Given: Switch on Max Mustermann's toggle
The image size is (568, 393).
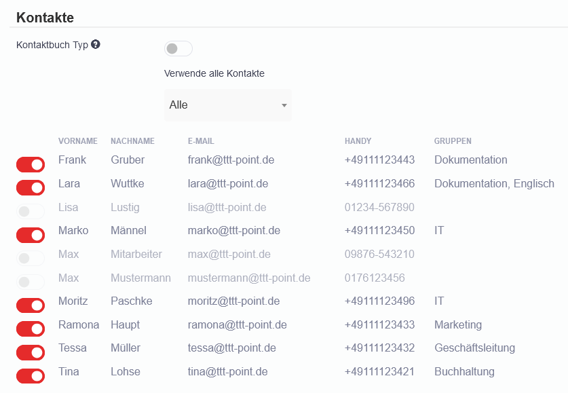Looking at the screenshot, I should (x=31, y=282).
